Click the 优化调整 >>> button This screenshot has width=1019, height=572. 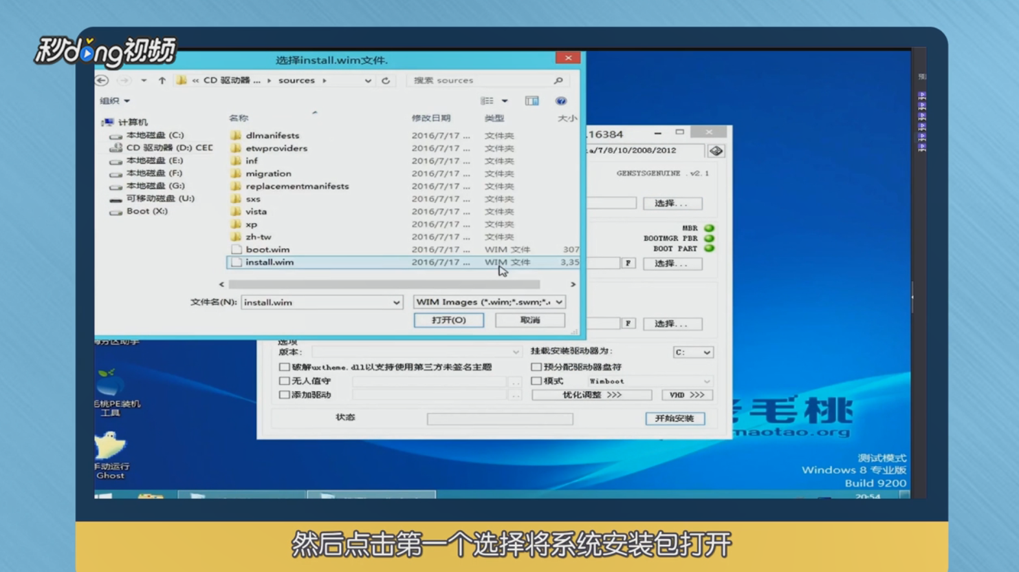pos(591,394)
